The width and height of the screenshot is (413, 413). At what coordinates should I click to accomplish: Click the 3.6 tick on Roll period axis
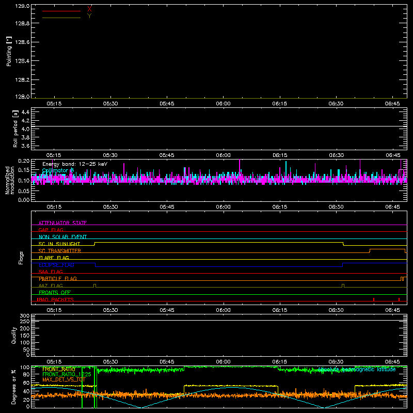(x=25, y=146)
